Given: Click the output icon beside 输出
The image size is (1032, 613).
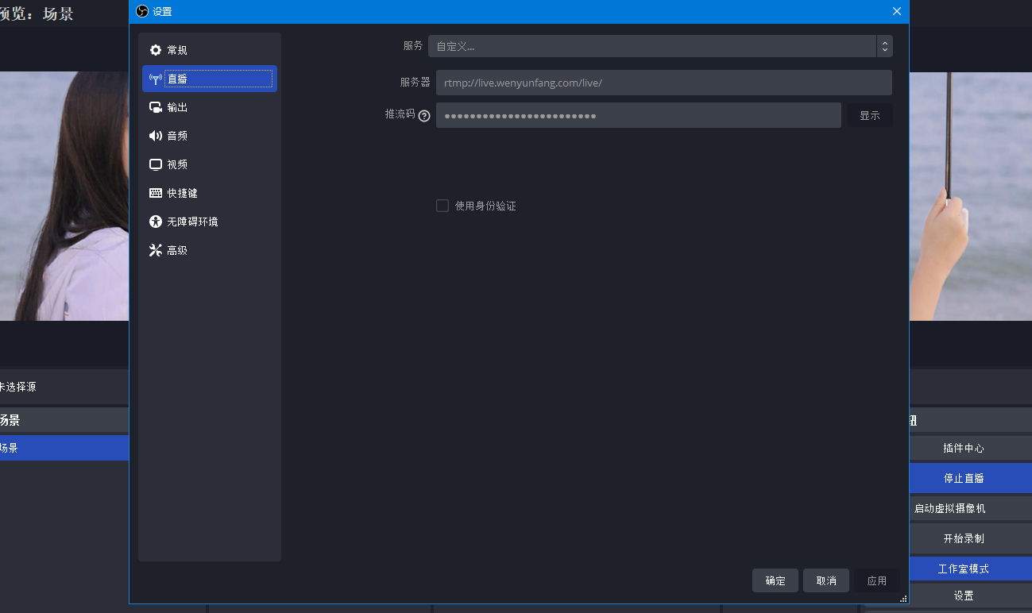Looking at the screenshot, I should [156, 107].
